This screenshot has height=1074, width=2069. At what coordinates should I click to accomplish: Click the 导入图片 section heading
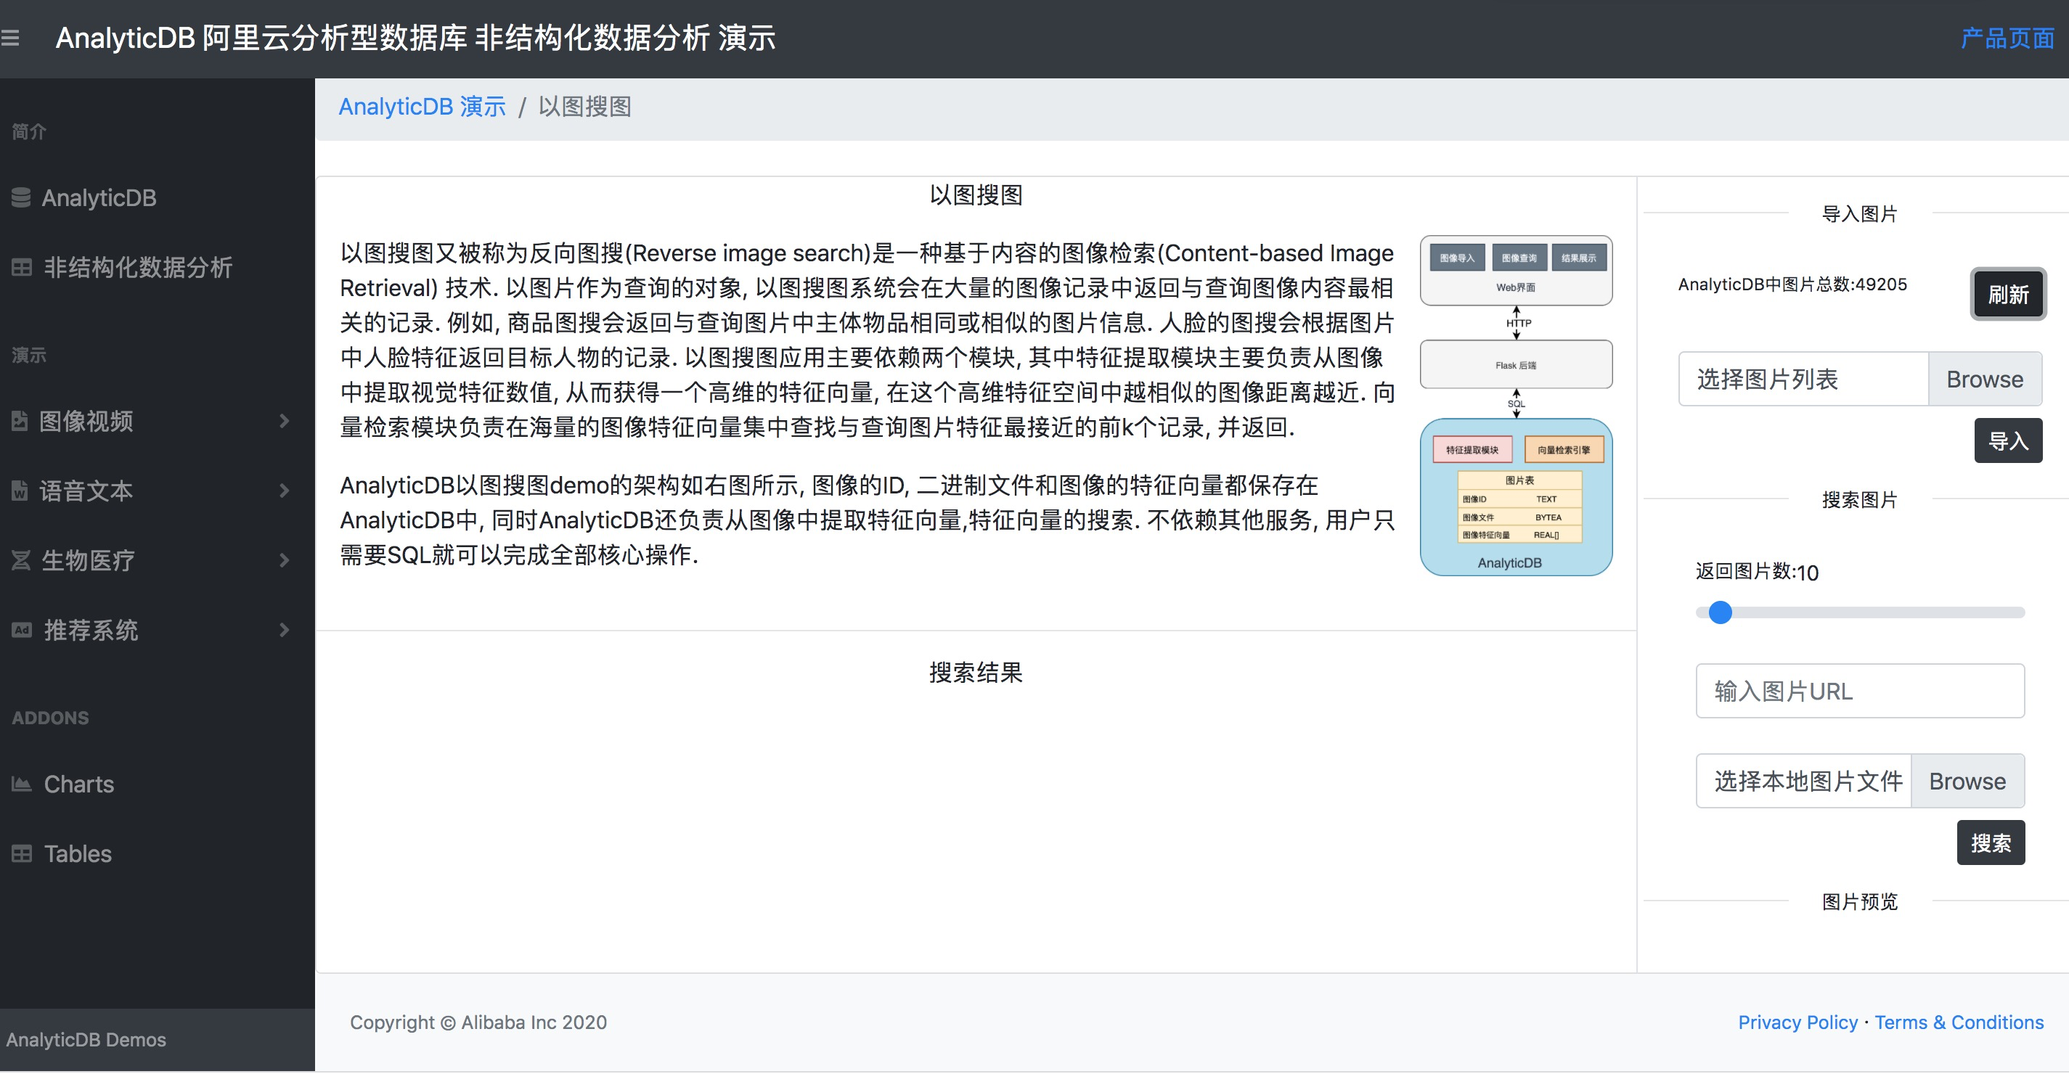tap(1859, 213)
